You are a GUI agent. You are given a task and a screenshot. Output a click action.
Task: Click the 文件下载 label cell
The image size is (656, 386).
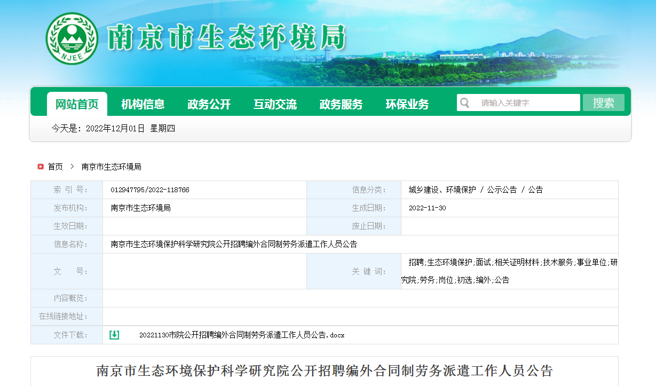click(67, 335)
